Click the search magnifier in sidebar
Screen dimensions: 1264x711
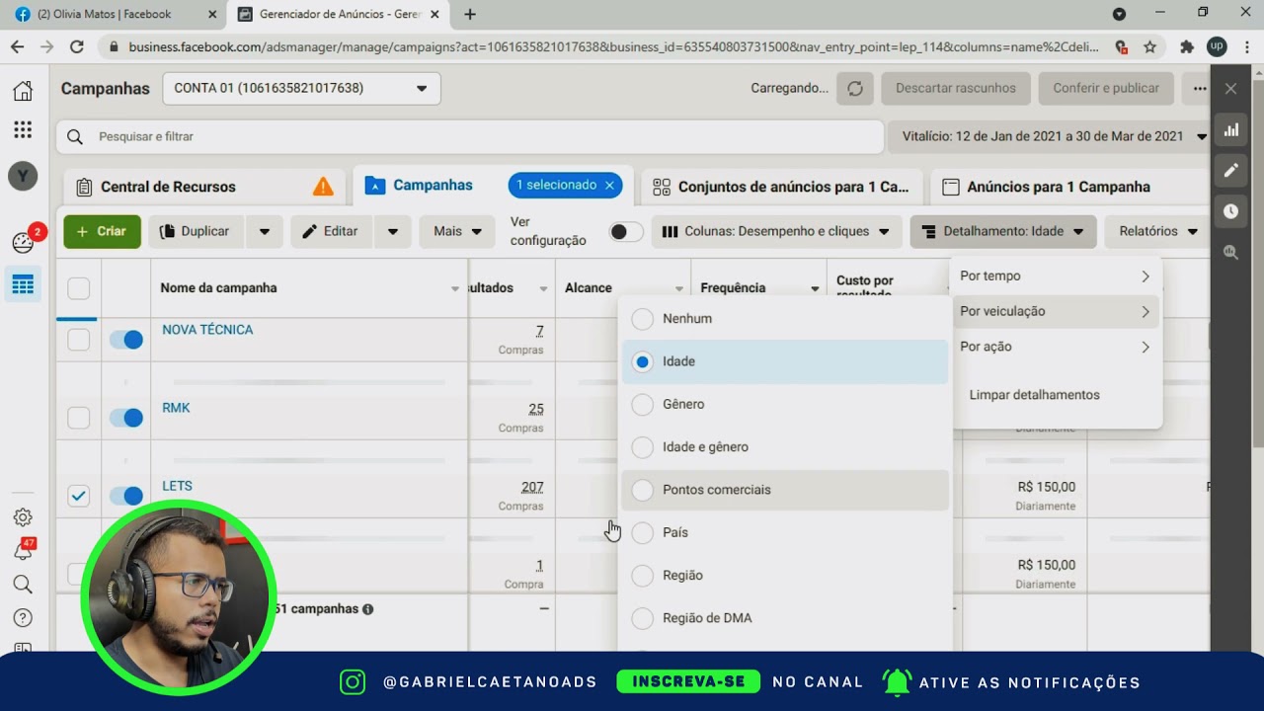pyautogui.click(x=23, y=585)
